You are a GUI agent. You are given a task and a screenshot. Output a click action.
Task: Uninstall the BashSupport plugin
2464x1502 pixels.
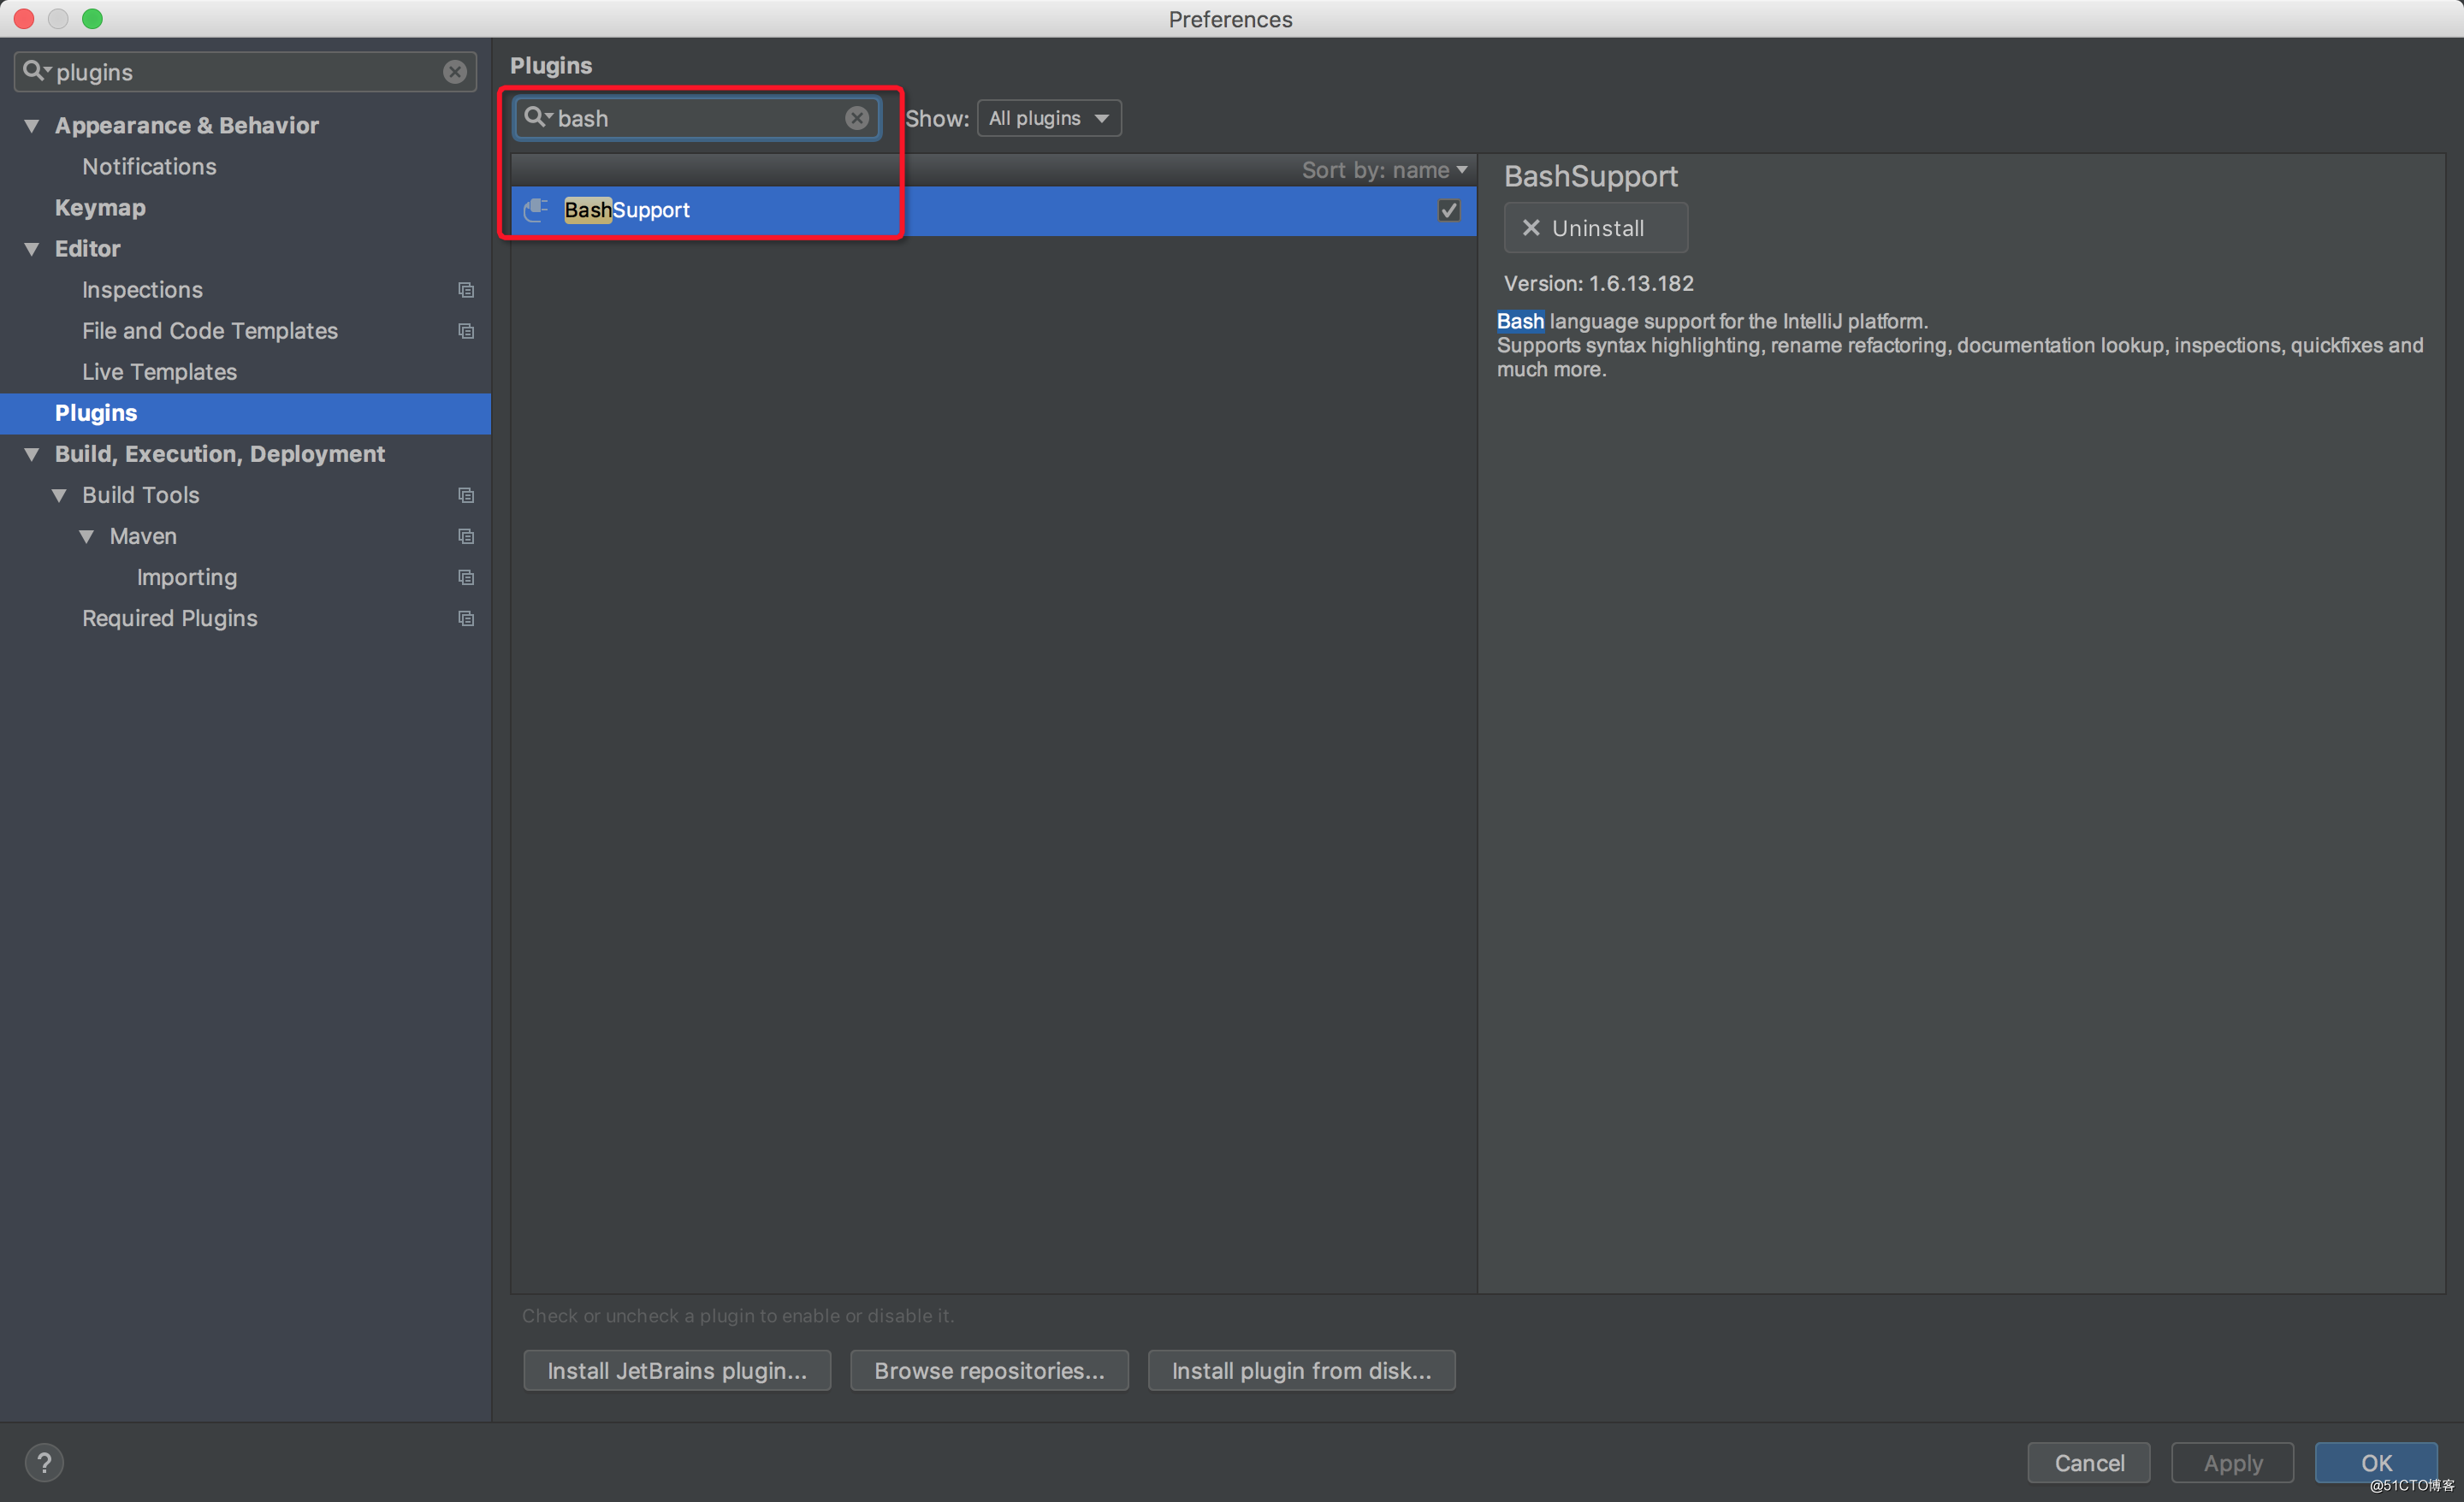[x=1595, y=228]
